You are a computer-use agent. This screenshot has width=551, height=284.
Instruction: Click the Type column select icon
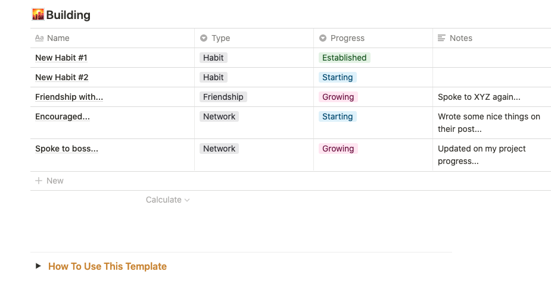[x=204, y=38]
